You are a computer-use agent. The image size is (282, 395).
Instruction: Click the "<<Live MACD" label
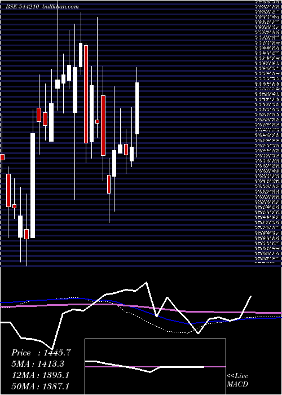coord(237,380)
